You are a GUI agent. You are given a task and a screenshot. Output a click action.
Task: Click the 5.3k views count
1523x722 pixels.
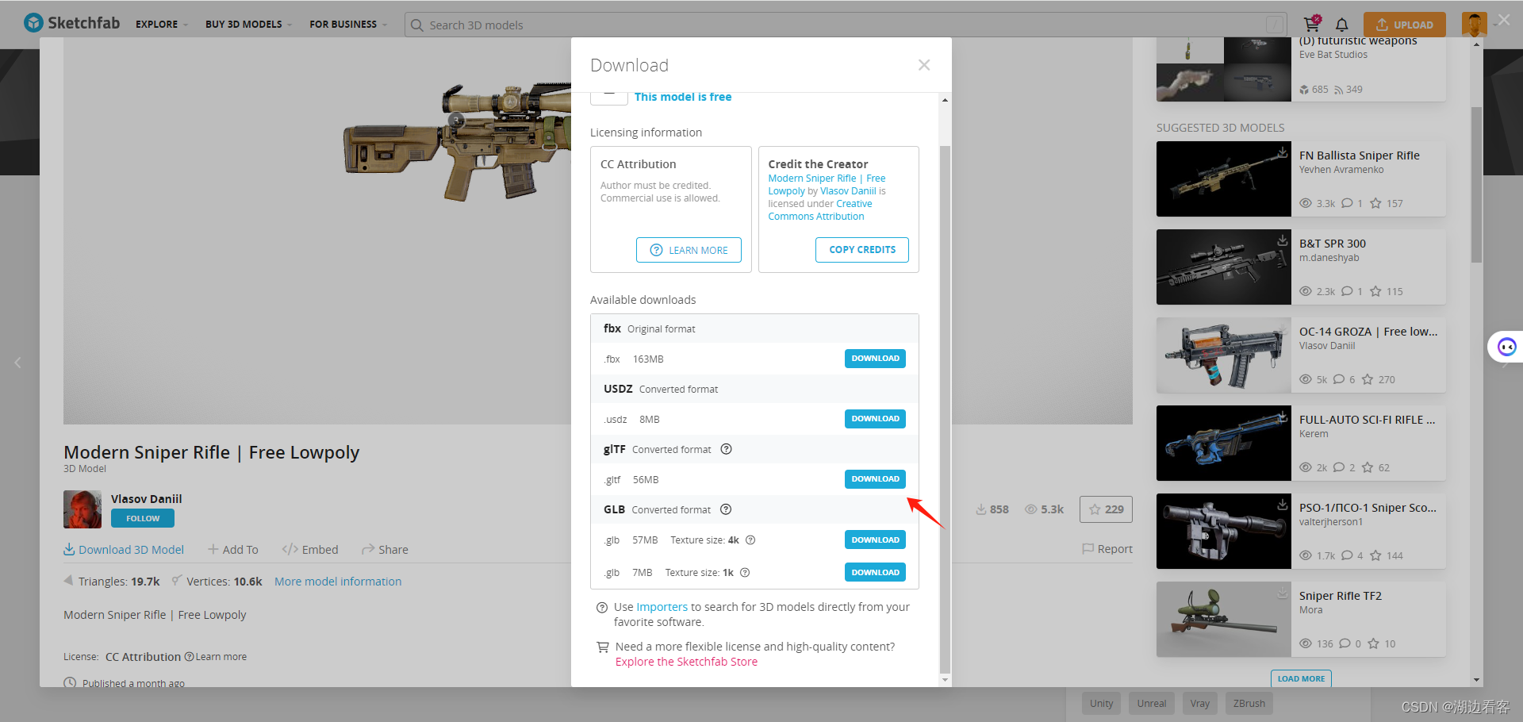(x=1044, y=509)
